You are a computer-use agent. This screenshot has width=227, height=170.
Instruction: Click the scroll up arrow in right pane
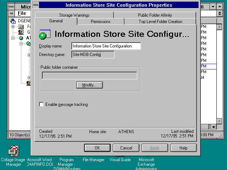click(219, 27)
